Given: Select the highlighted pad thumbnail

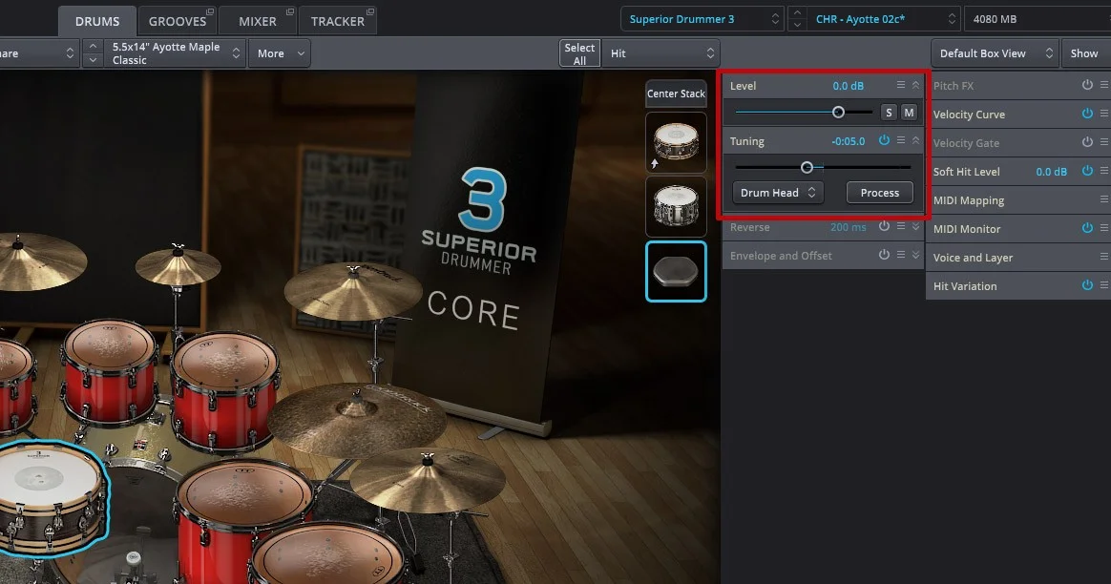Looking at the screenshot, I should point(676,271).
